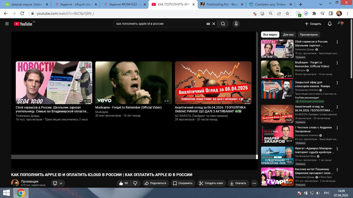Click the search magnifier button
Screen dimensions: 353x198
coord(223,24)
